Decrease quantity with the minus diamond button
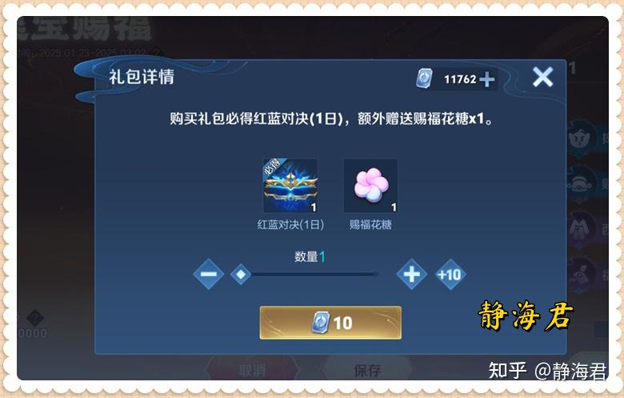Screen dimensions: 624x398 [x=209, y=274]
